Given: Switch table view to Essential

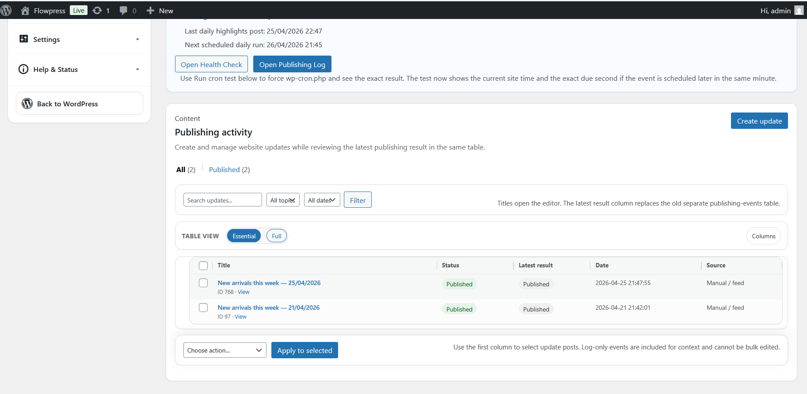Looking at the screenshot, I should coord(244,236).
